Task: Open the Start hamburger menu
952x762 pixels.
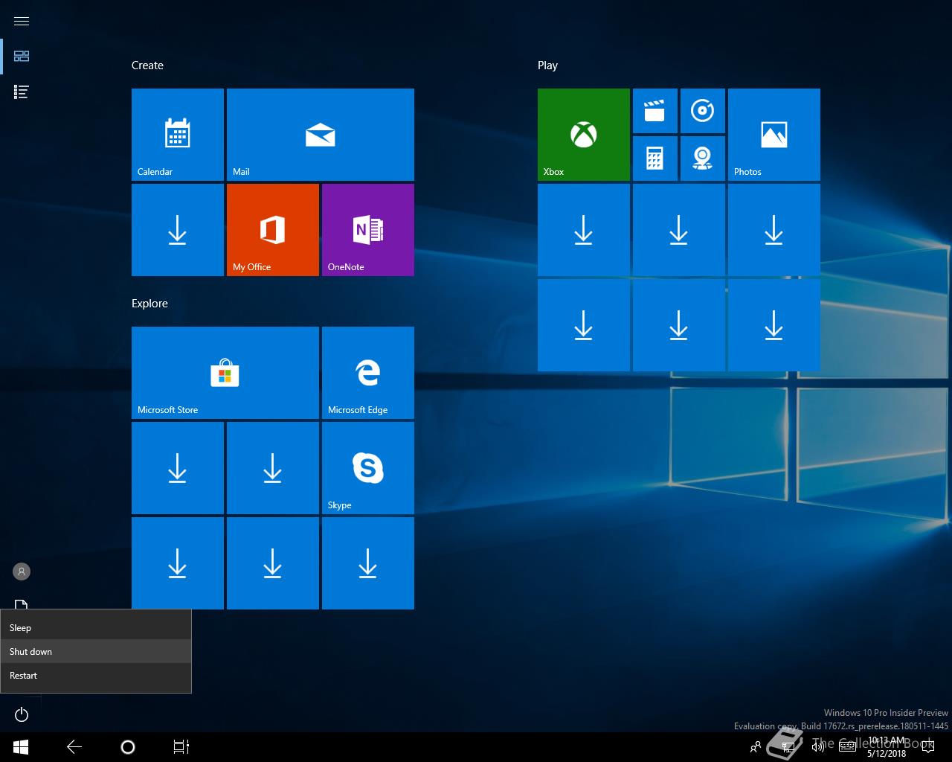Action: [x=22, y=21]
